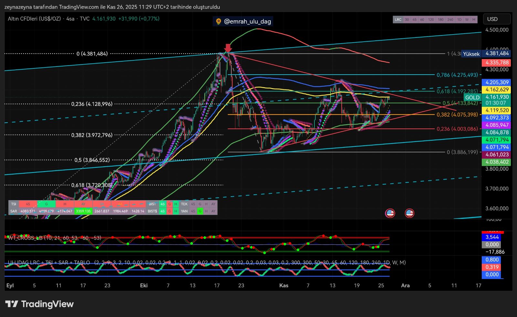
Task: Click the red down arrow at the peak
Action: pos(228,48)
